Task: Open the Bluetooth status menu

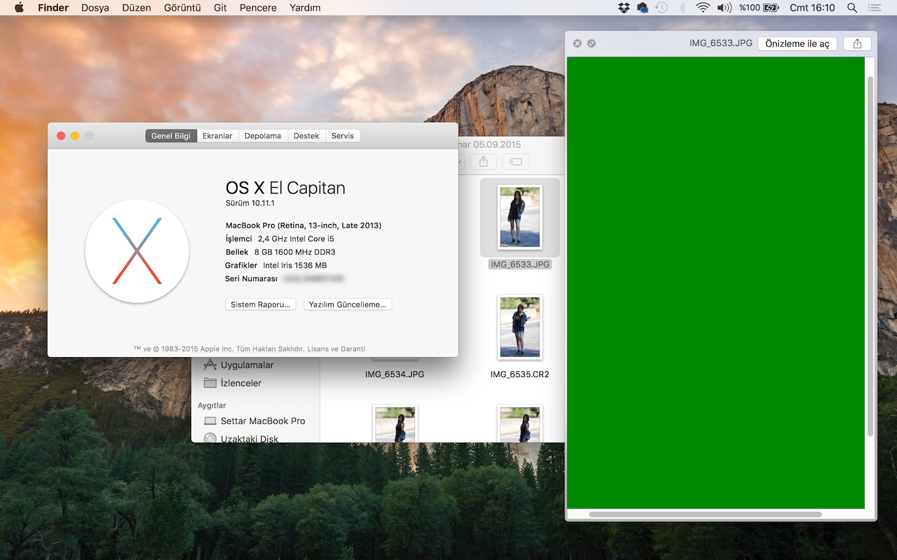Action: [x=682, y=7]
